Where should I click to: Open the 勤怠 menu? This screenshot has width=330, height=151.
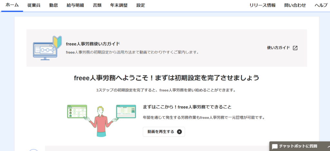(53, 5)
